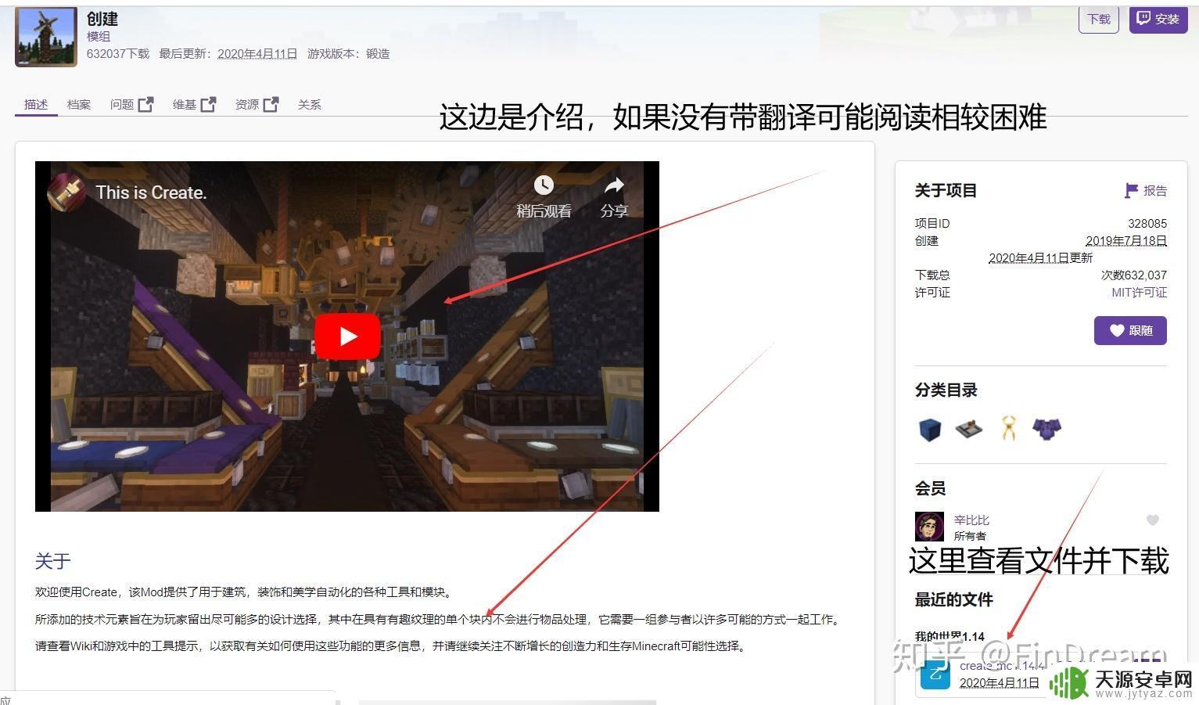
Task: Click the Create mod windmill thumbnail
Action: [x=46, y=37]
